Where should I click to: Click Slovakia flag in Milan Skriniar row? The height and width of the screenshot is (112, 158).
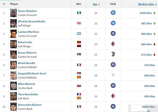(79, 85)
